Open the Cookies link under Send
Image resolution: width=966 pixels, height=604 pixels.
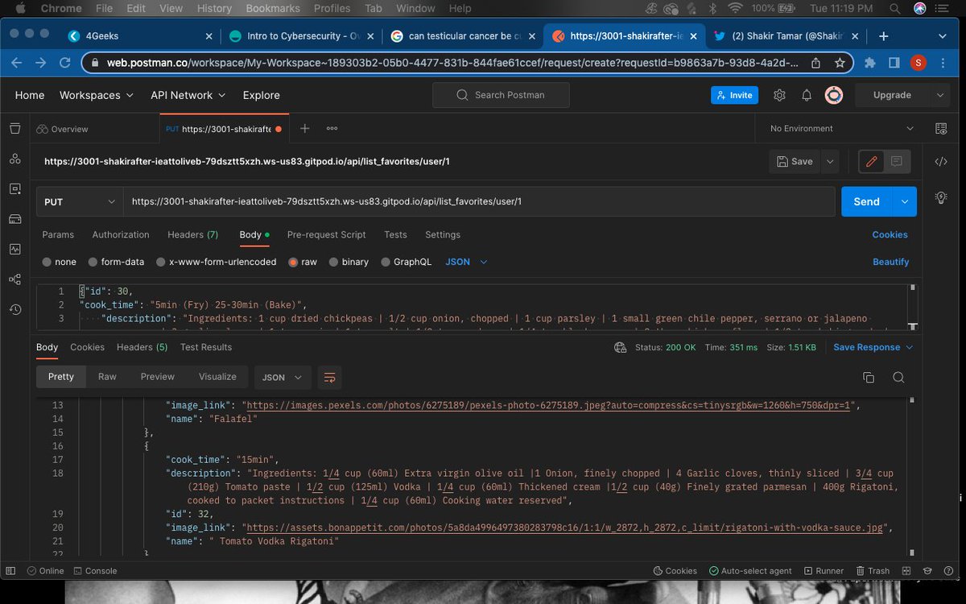(890, 234)
